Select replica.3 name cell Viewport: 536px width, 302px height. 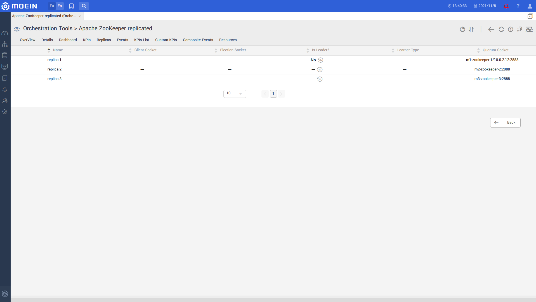[x=55, y=79]
